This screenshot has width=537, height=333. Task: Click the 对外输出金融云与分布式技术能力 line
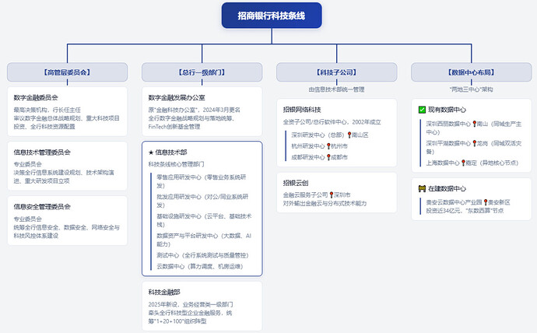click(325, 203)
